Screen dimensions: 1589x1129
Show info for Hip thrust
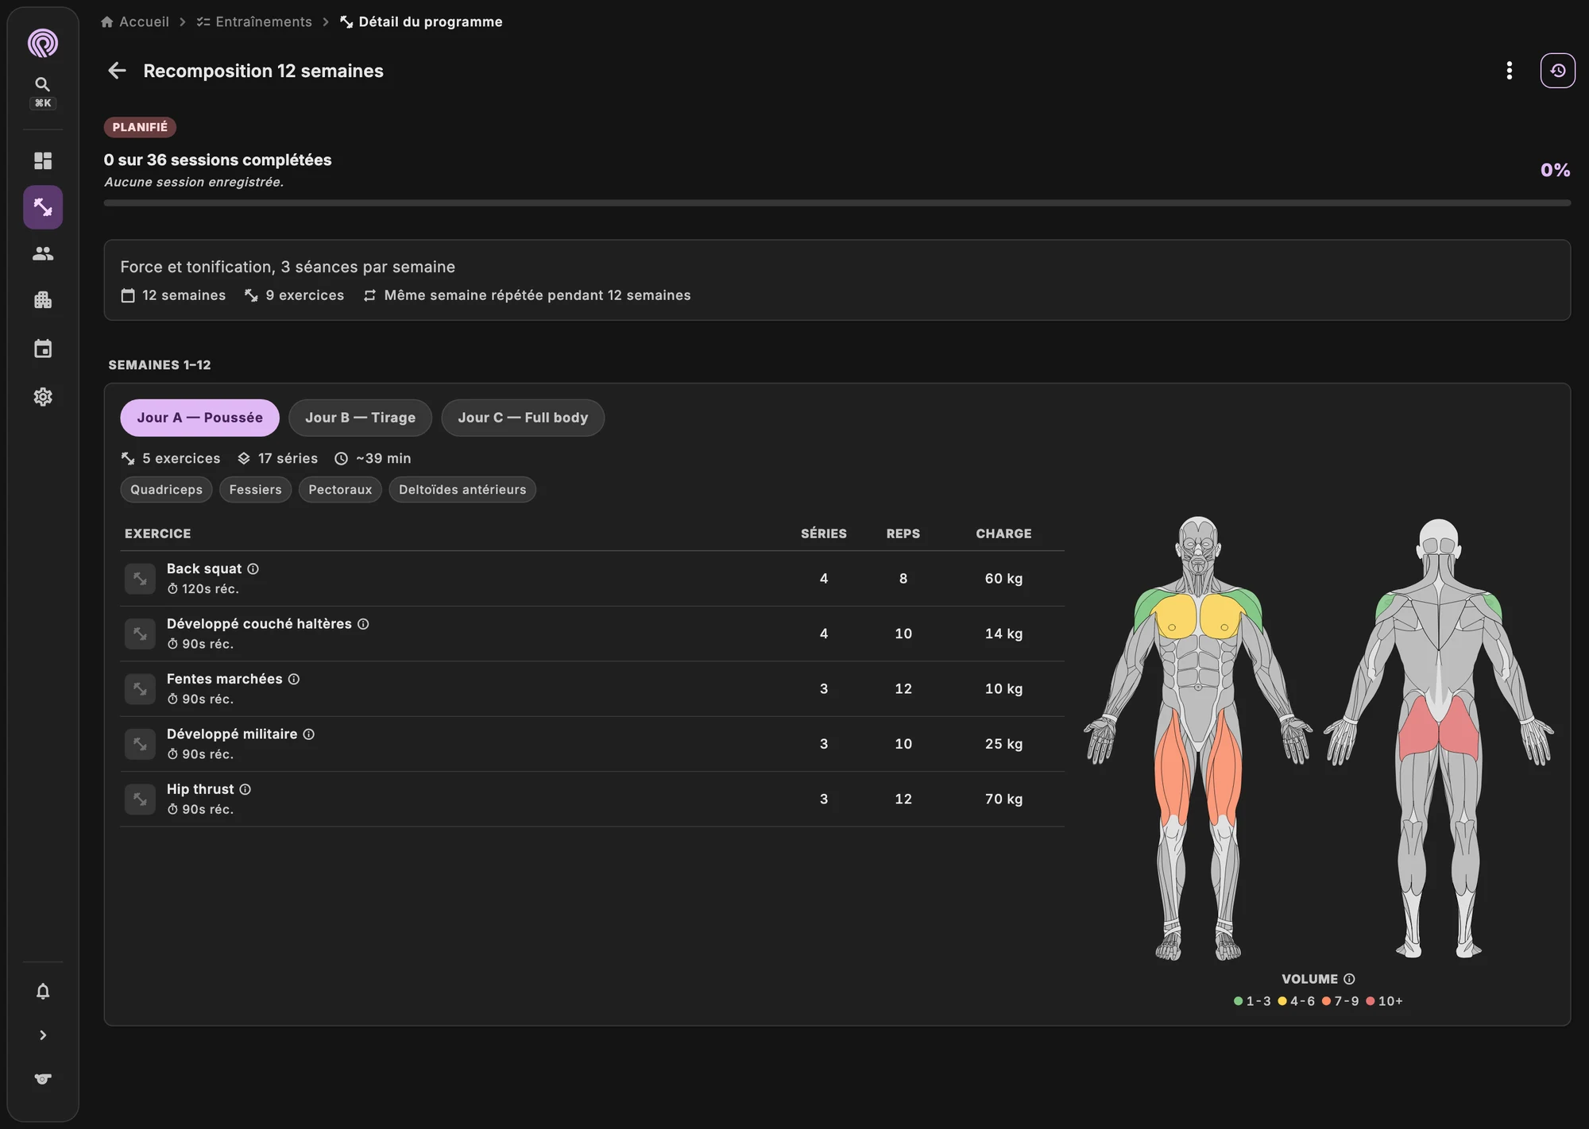click(x=246, y=789)
